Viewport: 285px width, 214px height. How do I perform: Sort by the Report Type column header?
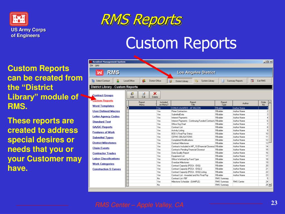(x=224, y=103)
